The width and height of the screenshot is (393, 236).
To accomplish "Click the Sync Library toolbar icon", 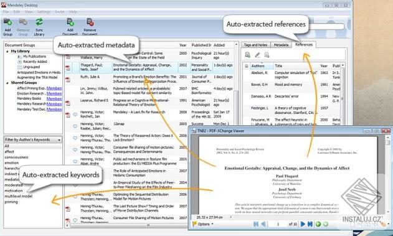I will pos(39,22).
